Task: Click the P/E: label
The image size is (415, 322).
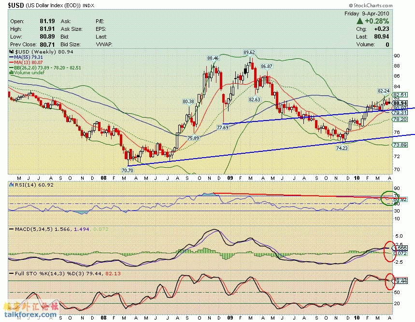Action: pos(100,21)
